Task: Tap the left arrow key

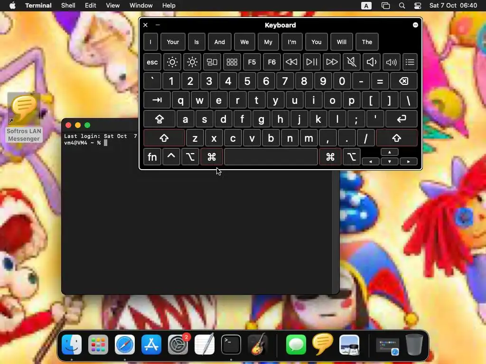Action: pos(370,161)
